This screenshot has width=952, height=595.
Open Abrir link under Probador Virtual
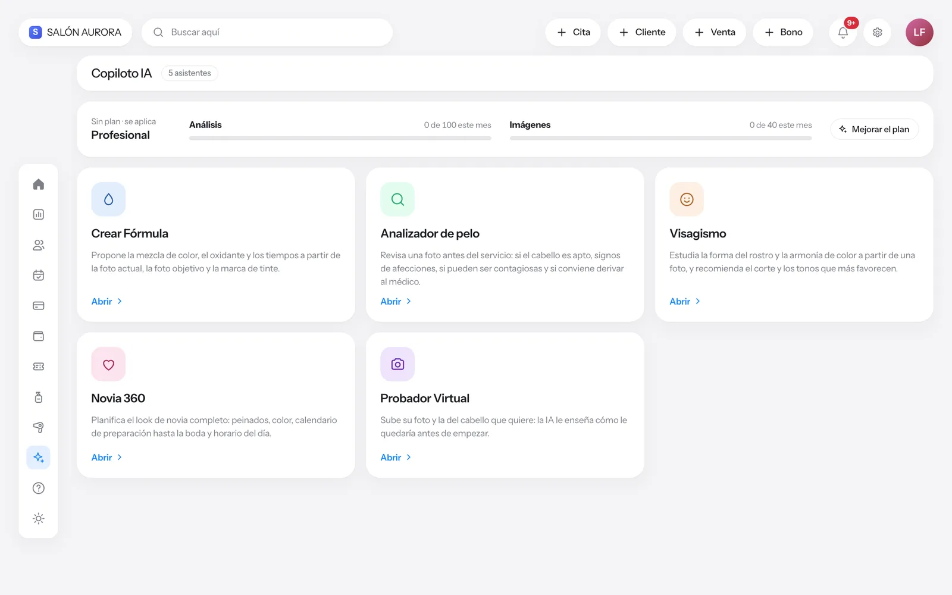coord(396,458)
